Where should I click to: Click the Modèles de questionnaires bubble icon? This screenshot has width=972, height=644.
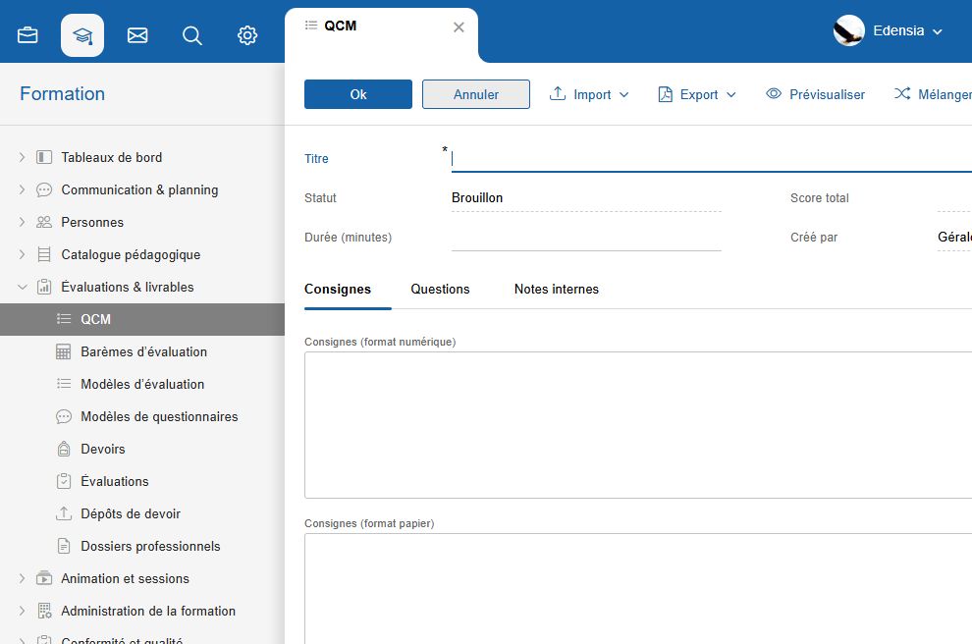64,416
